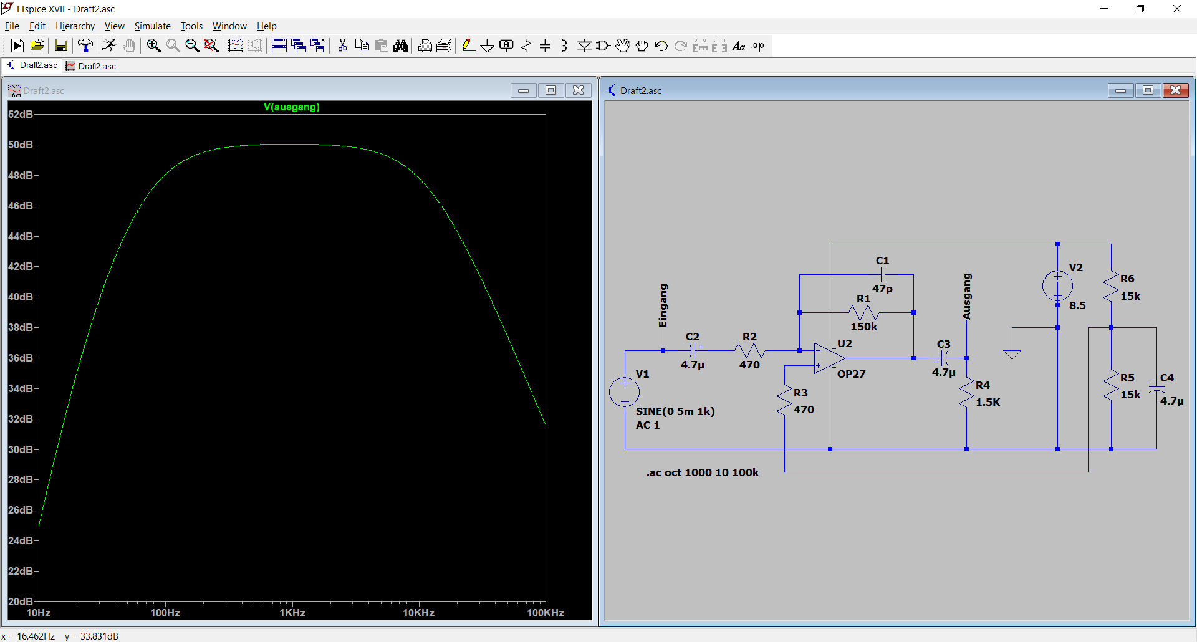
Task: Open the File menu
Action: point(12,26)
